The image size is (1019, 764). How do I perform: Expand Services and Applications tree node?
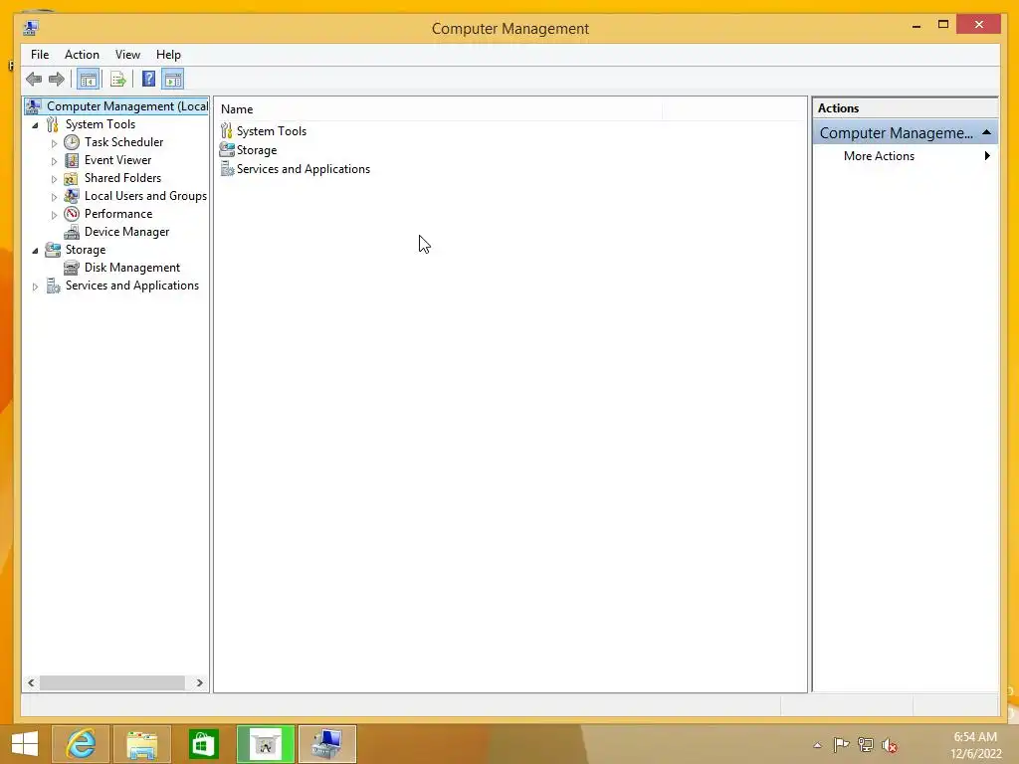click(x=35, y=286)
